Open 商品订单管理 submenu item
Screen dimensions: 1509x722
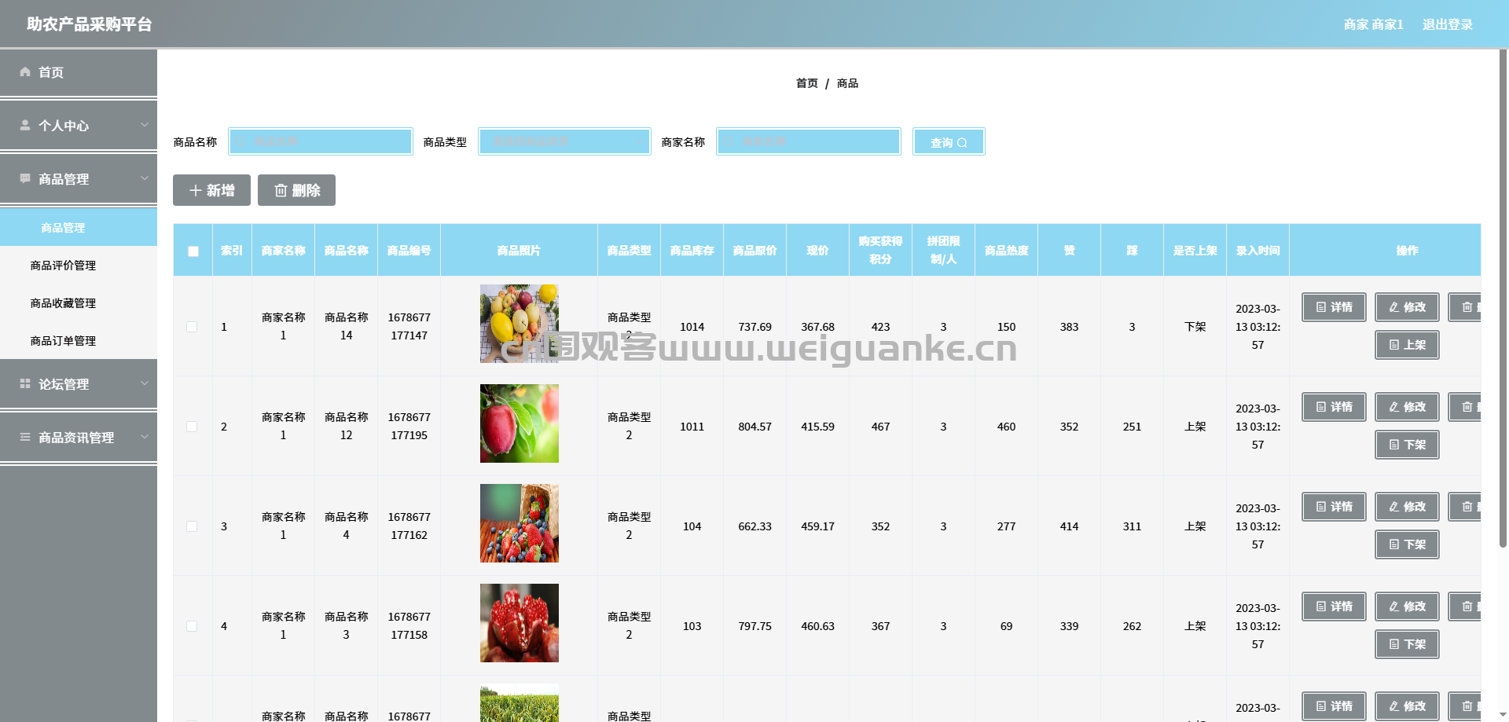[79, 341]
